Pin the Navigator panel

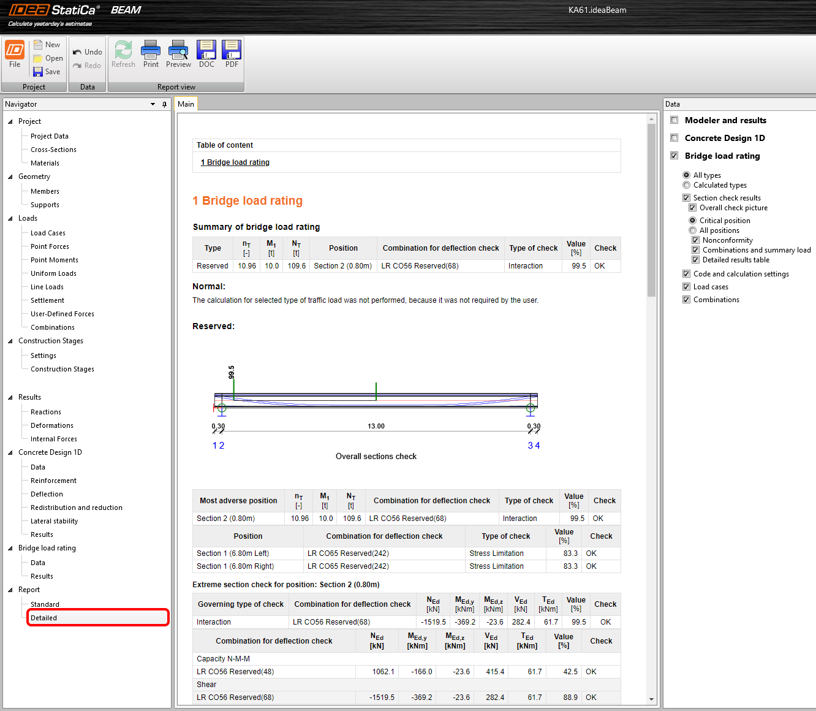pyautogui.click(x=164, y=104)
